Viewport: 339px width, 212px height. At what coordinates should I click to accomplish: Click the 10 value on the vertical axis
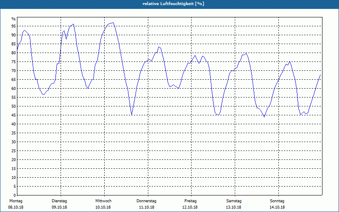click(x=14, y=177)
